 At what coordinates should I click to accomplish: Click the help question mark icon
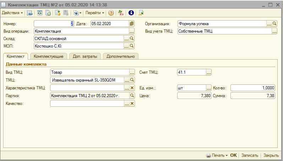[x=111, y=13]
